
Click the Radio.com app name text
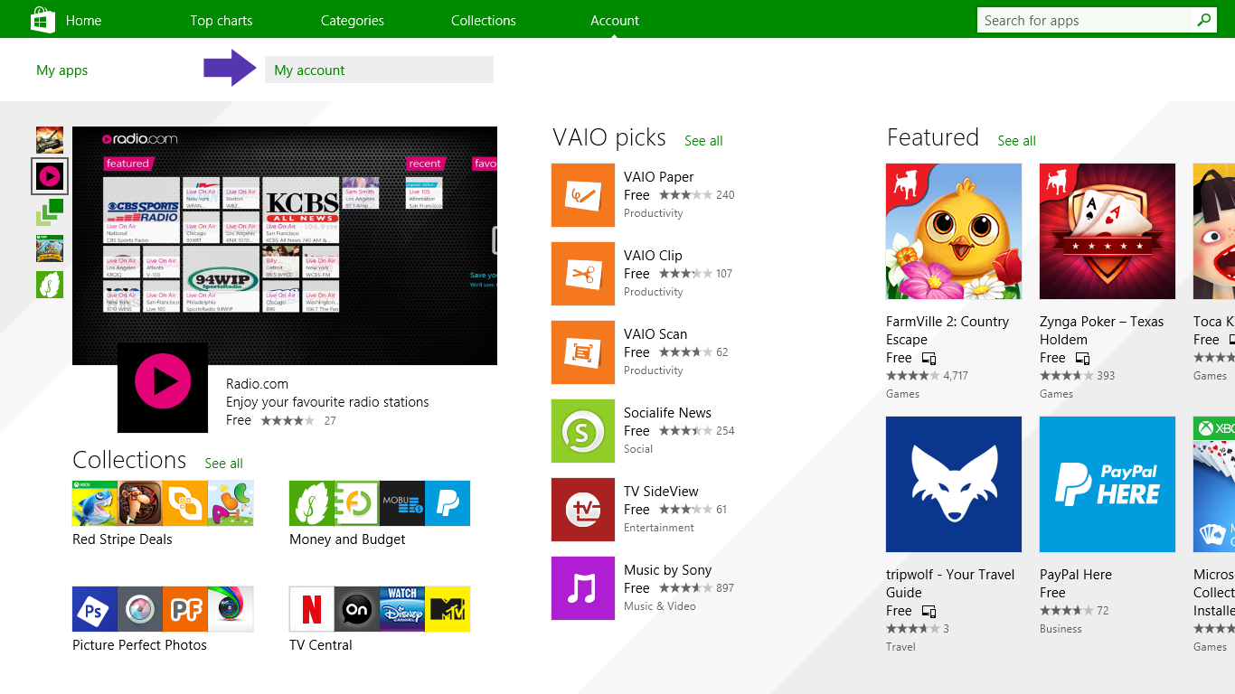click(x=257, y=384)
